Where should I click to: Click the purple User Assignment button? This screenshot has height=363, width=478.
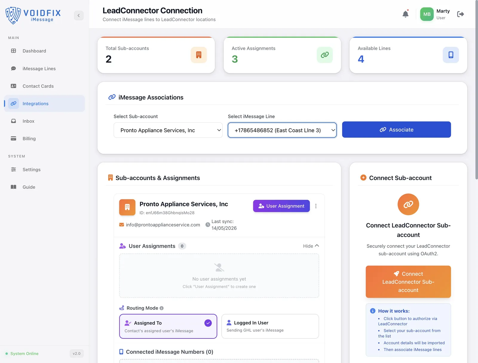[x=281, y=206]
